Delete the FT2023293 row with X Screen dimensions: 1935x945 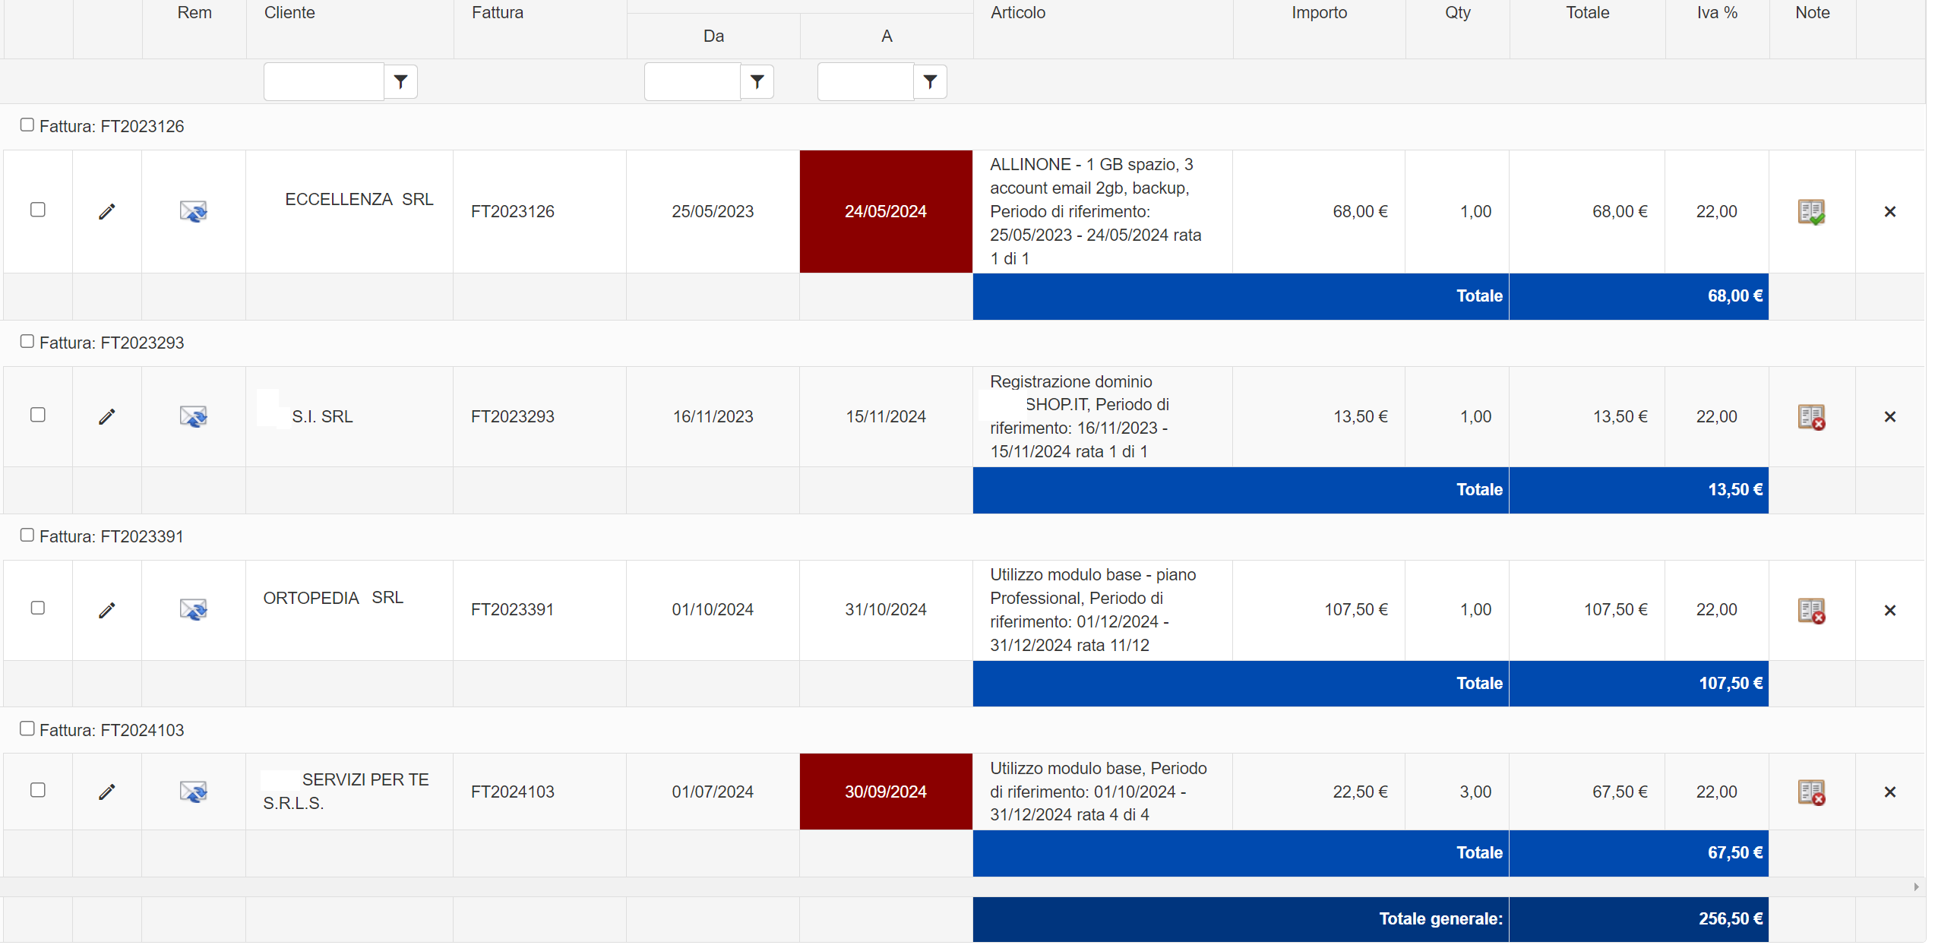(1890, 417)
